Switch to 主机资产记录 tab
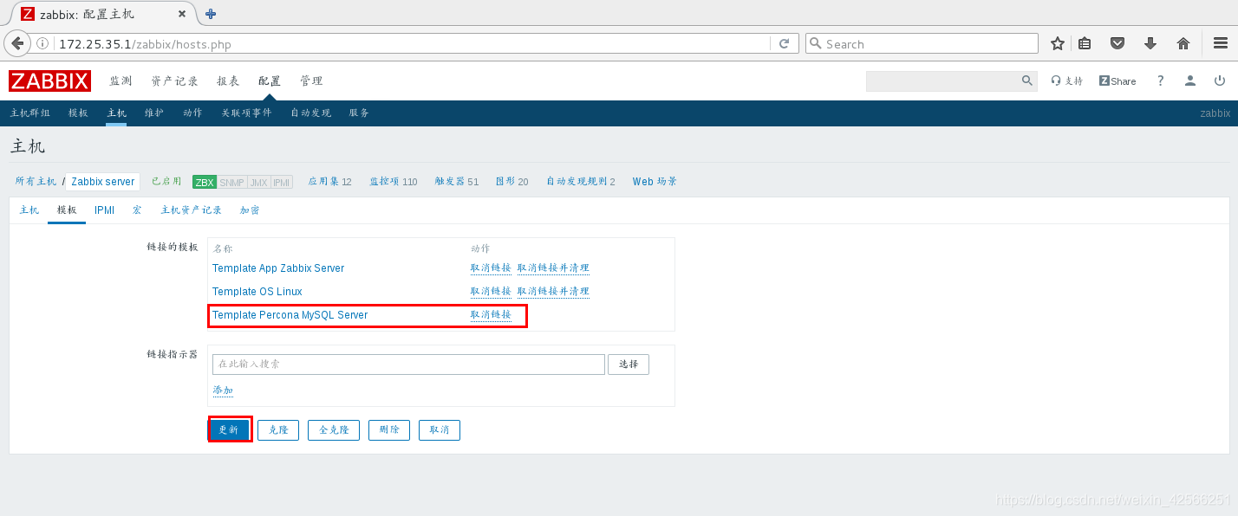 point(191,210)
